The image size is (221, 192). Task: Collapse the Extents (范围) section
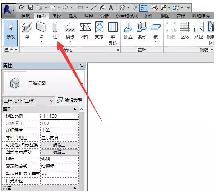[x=75, y=188]
